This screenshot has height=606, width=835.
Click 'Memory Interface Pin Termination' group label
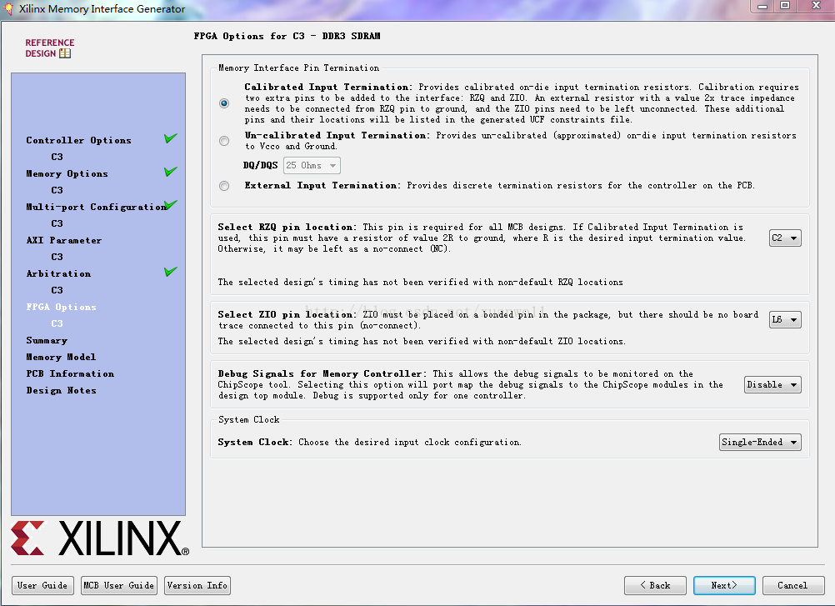[298, 68]
